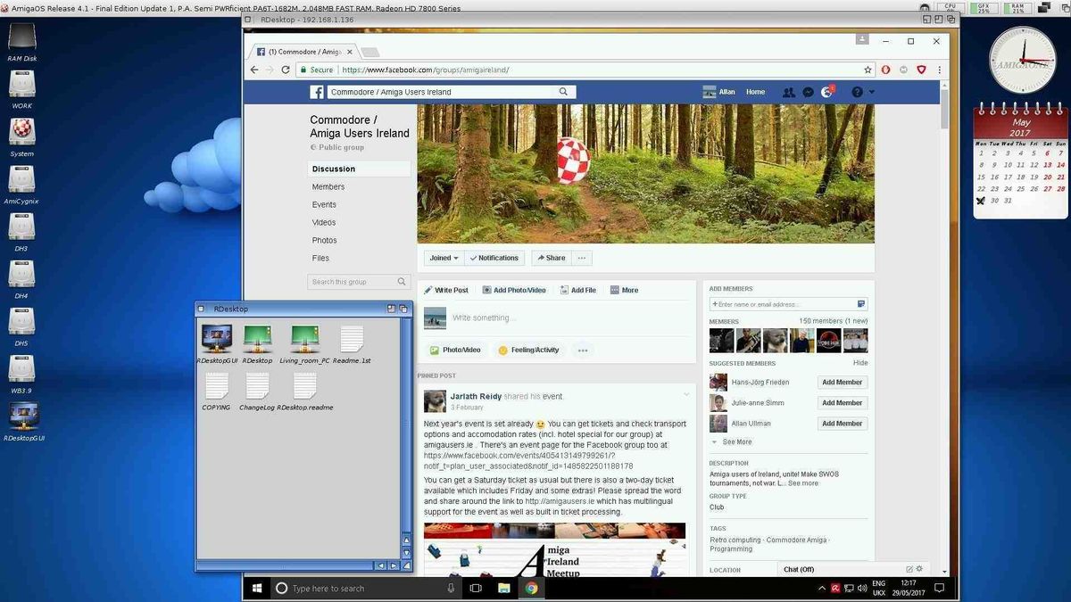Toggle the group Notifications setting
The width and height of the screenshot is (1071, 602).
coord(494,258)
